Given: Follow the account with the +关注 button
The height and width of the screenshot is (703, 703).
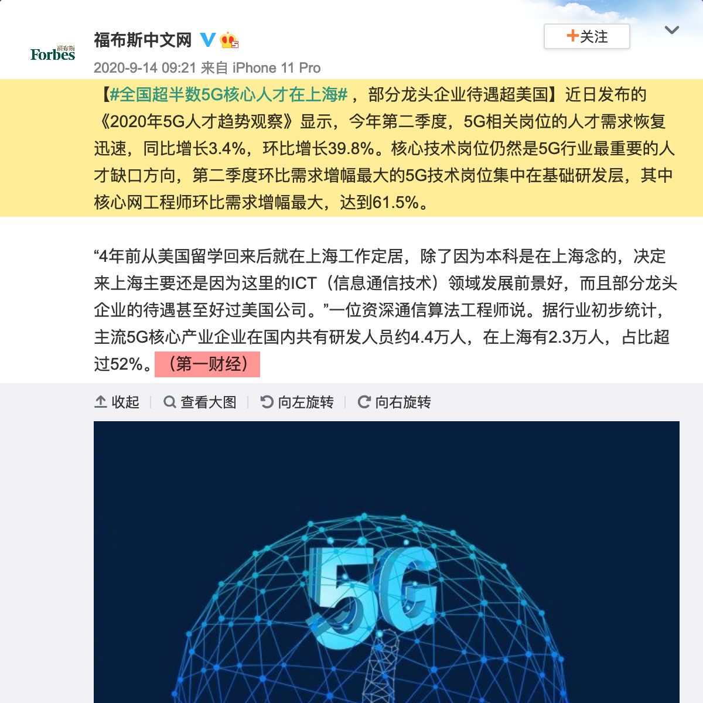Looking at the screenshot, I should tap(587, 36).
